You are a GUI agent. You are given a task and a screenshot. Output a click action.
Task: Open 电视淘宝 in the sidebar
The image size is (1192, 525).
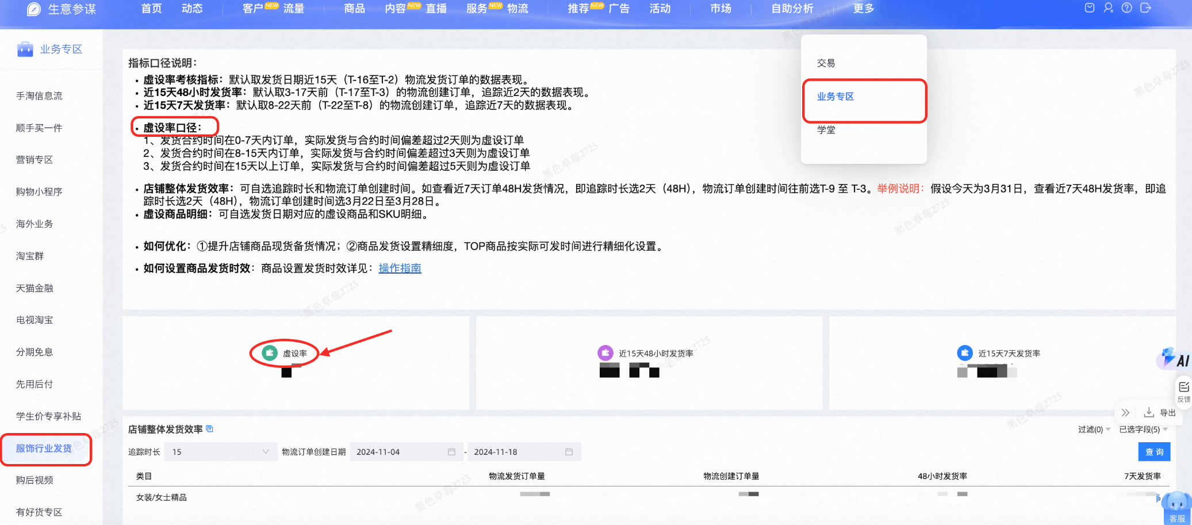[35, 320]
